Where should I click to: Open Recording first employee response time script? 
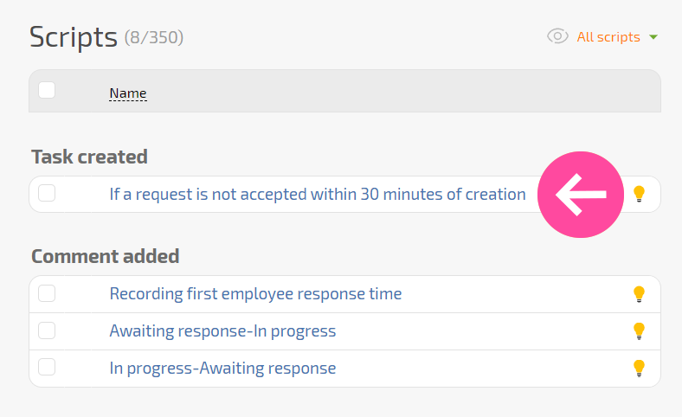coord(255,293)
